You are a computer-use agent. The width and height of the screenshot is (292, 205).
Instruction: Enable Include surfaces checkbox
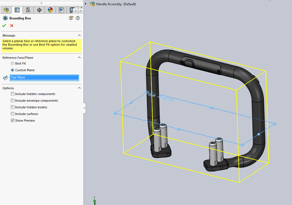pyautogui.click(x=12, y=114)
